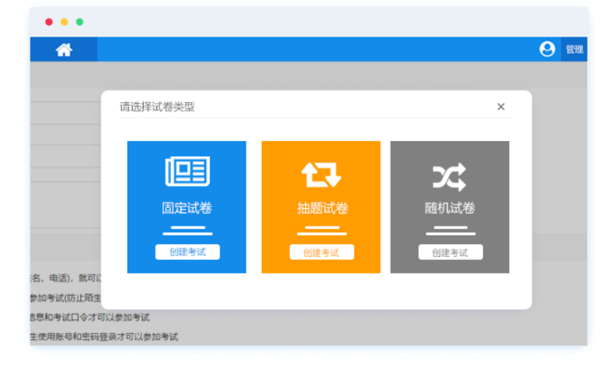615x366 pixels.
Task: Select the 随机试卷 title text
Action: (449, 208)
